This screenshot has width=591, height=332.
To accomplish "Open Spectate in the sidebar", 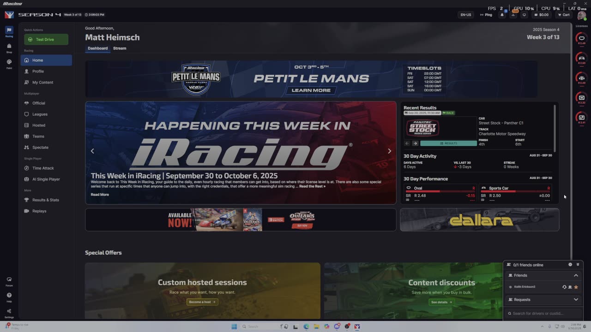I will coord(46,147).
